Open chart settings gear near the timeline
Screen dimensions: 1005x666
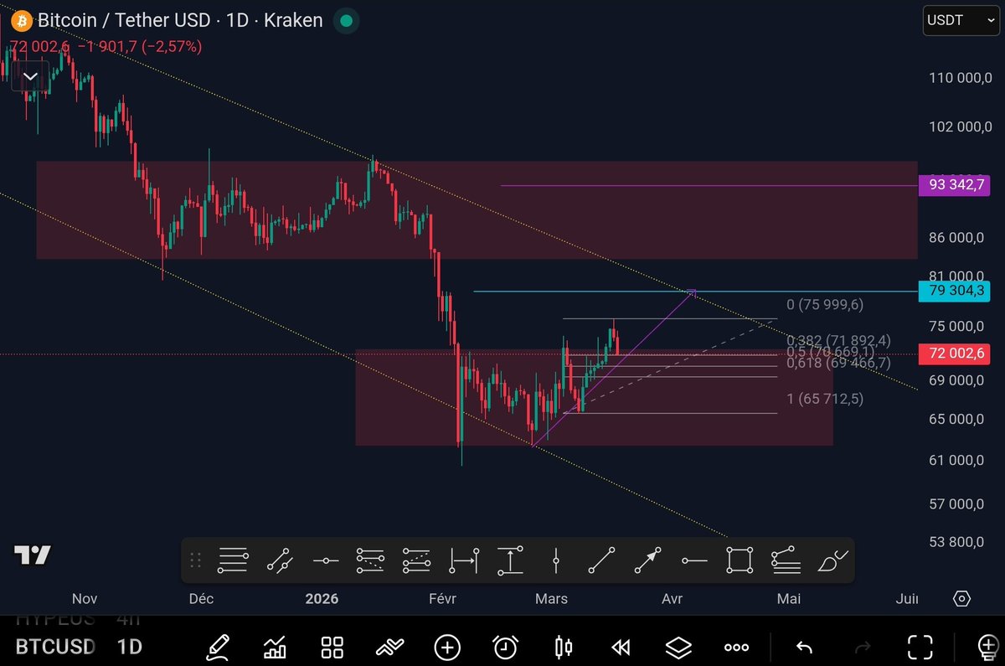(x=962, y=599)
